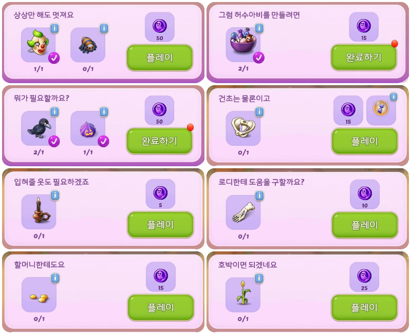The image size is (411, 334).
Task: Click the pelvis bone item icon
Action: (243, 128)
